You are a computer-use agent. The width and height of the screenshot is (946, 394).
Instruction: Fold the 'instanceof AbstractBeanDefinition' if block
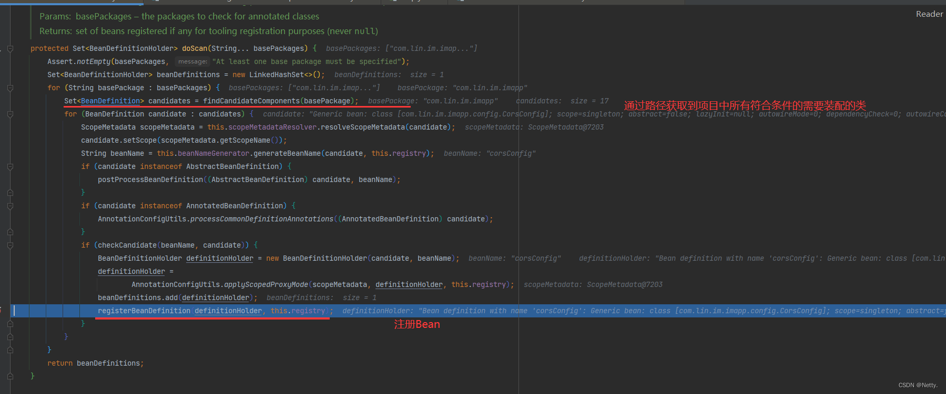(10, 167)
